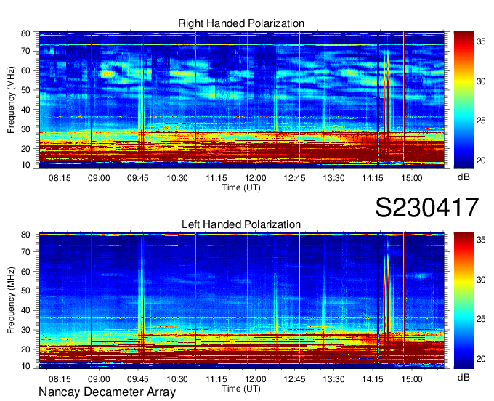
Task: Click "50" MHz tick on Right Handed frequency axis
Action: (25, 90)
